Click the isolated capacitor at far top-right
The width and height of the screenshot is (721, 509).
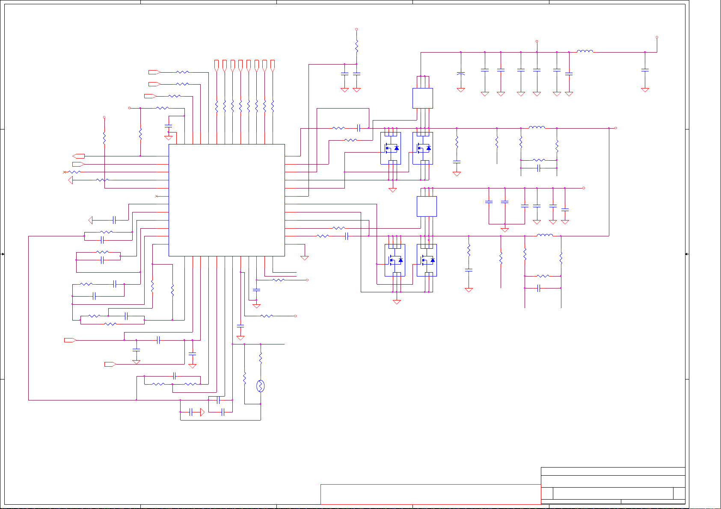point(645,70)
